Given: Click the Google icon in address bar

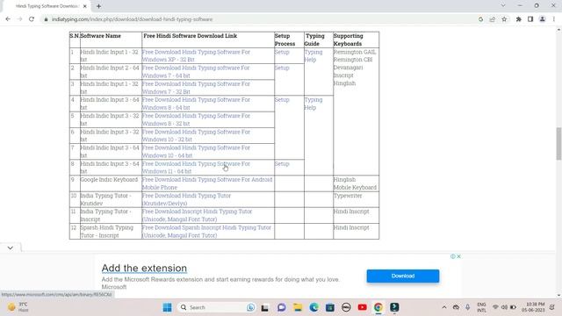Looking at the screenshot, I should coord(480,19).
